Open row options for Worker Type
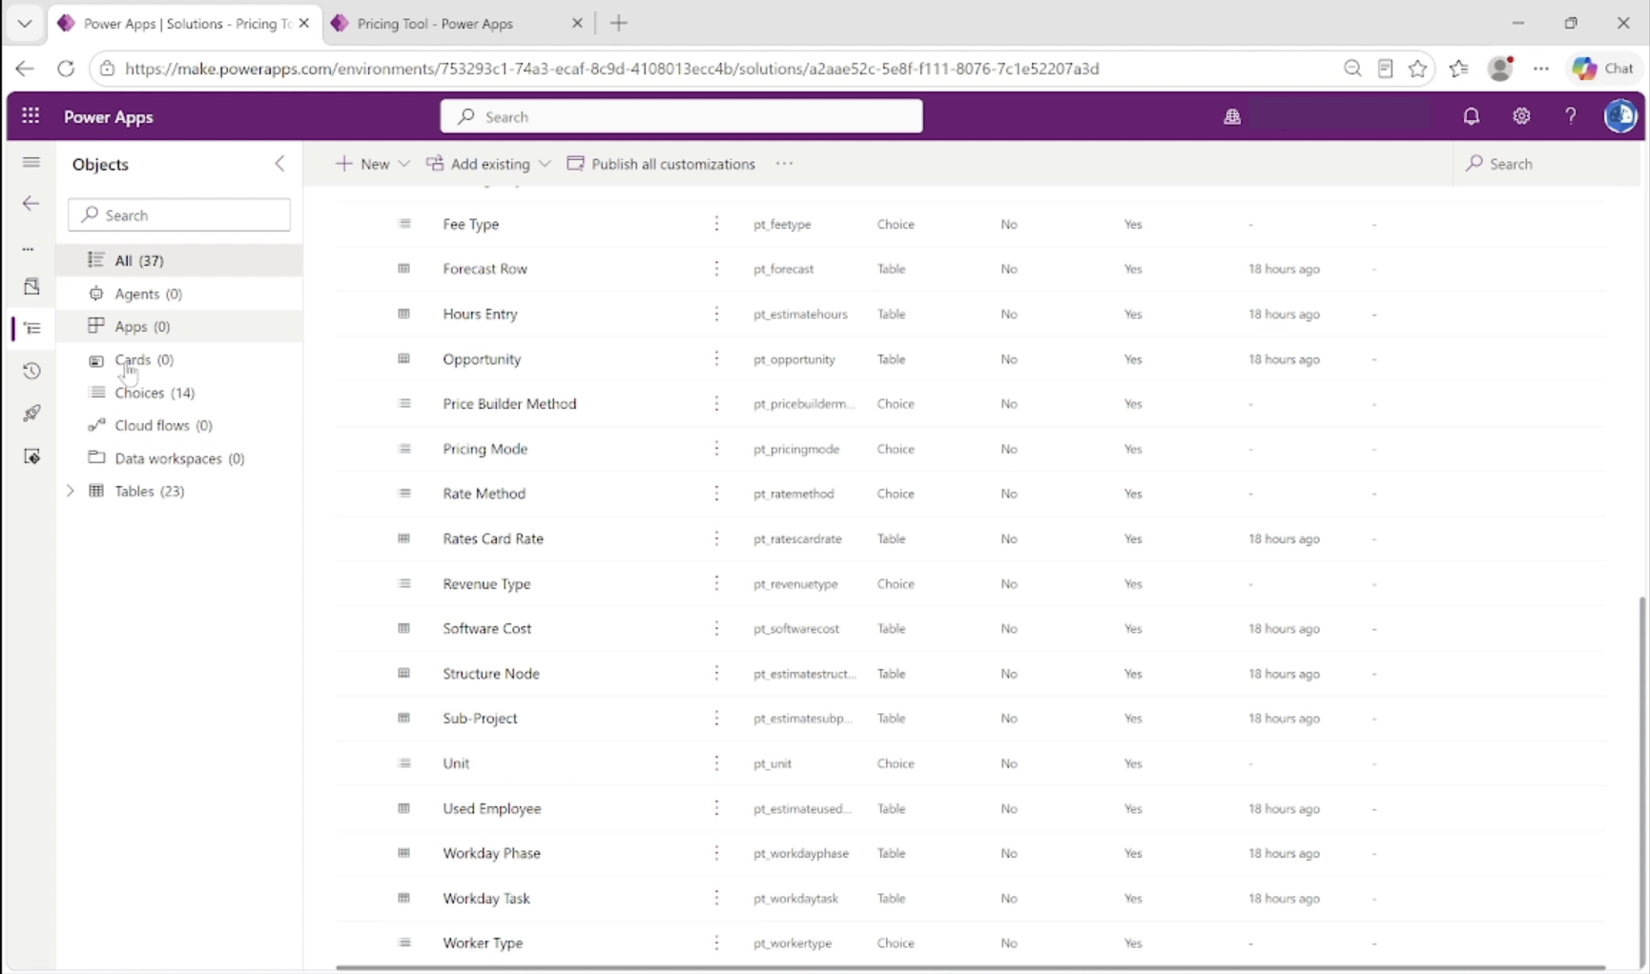 716,943
